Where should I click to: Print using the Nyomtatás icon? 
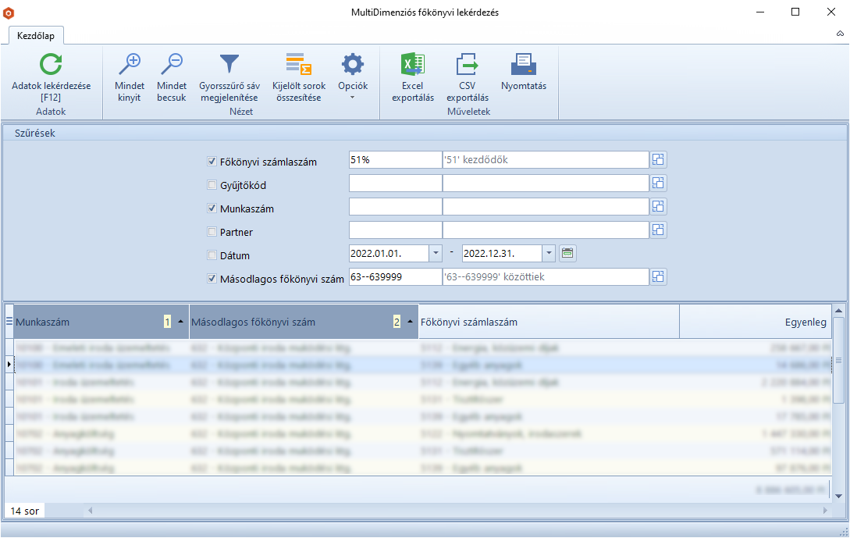(523, 66)
